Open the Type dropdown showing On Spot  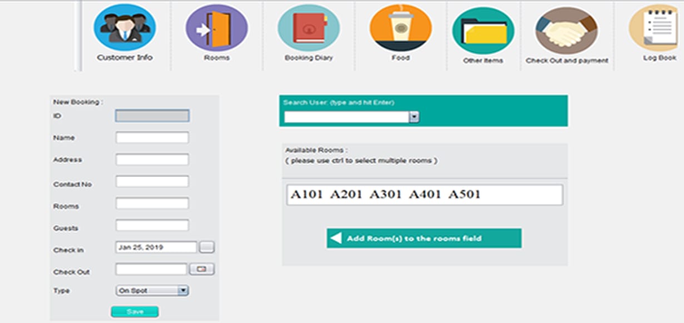[x=152, y=290]
